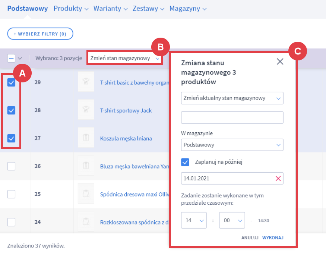Image resolution: width=326 pixels, height=255 pixels.
Task: Click thumbnail icon of product 25
Action: tap(86, 194)
